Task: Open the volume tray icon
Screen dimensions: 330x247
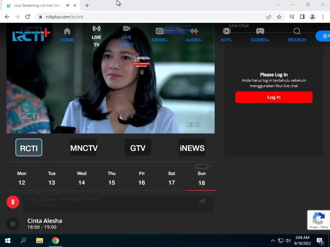Action: click(x=288, y=241)
